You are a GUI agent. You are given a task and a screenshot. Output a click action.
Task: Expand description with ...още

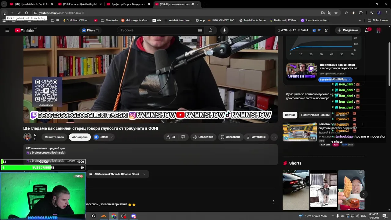[71, 161]
